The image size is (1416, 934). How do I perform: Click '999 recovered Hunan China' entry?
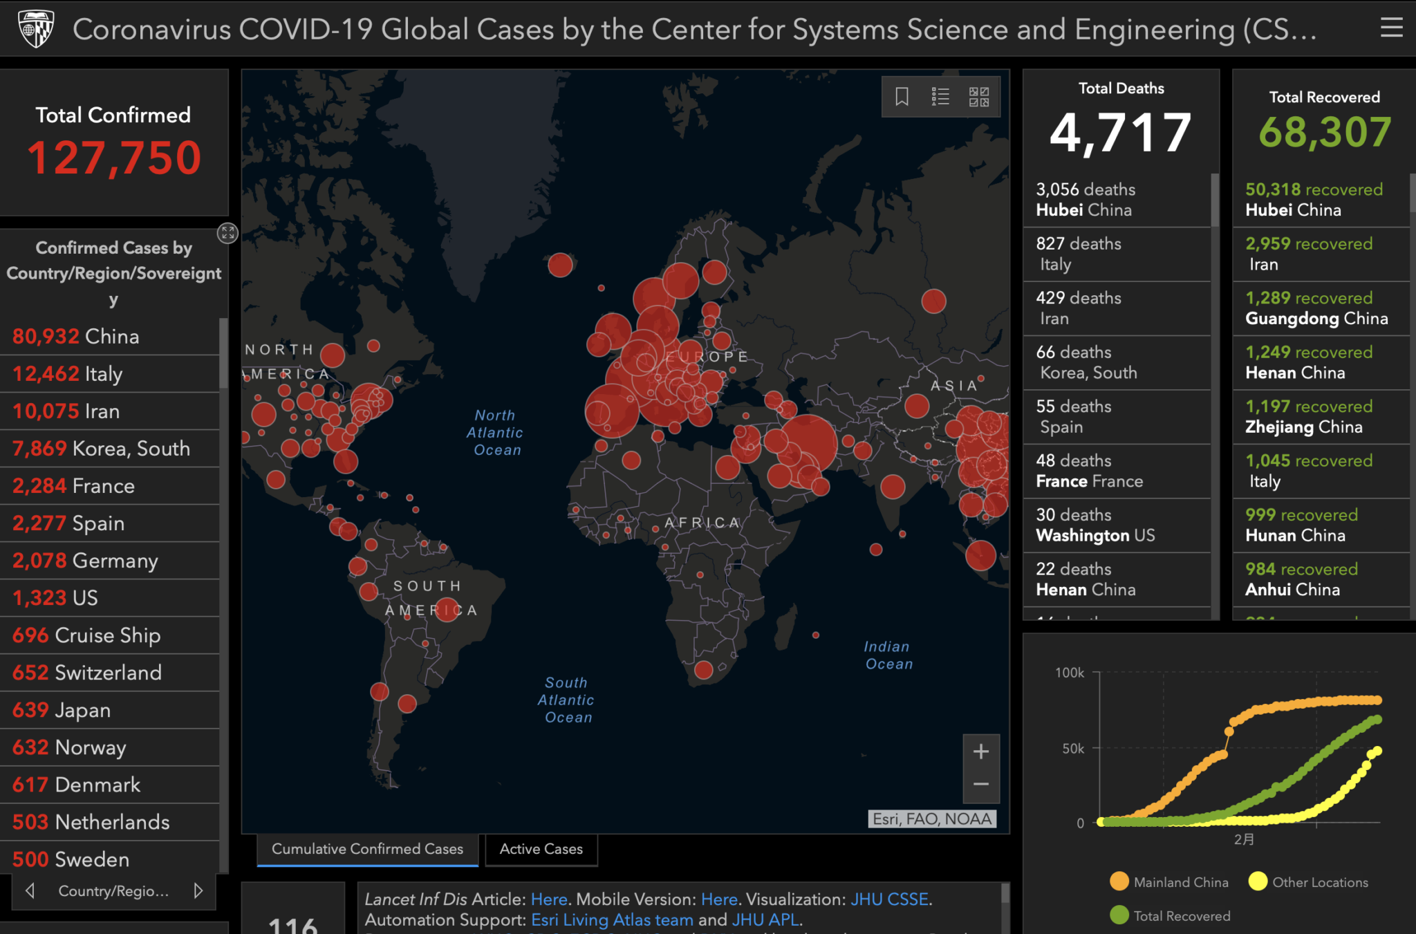[x=1321, y=525]
